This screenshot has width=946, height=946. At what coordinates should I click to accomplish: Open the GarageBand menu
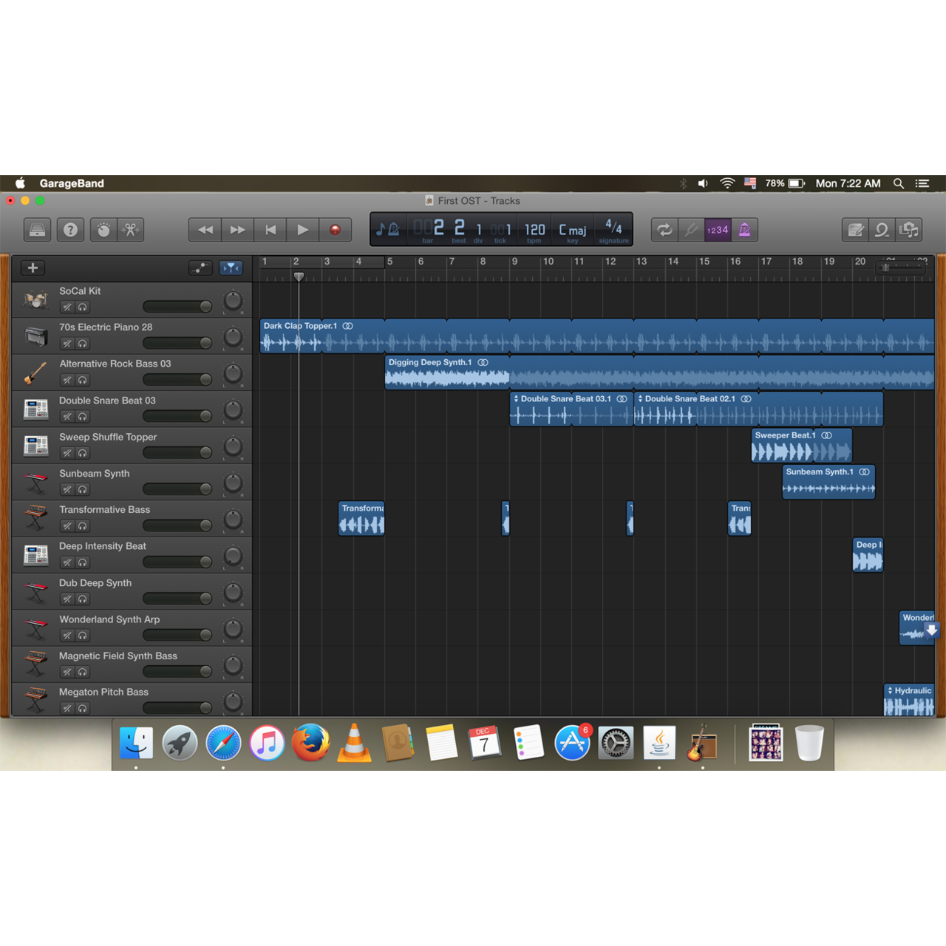pyautogui.click(x=72, y=183)
